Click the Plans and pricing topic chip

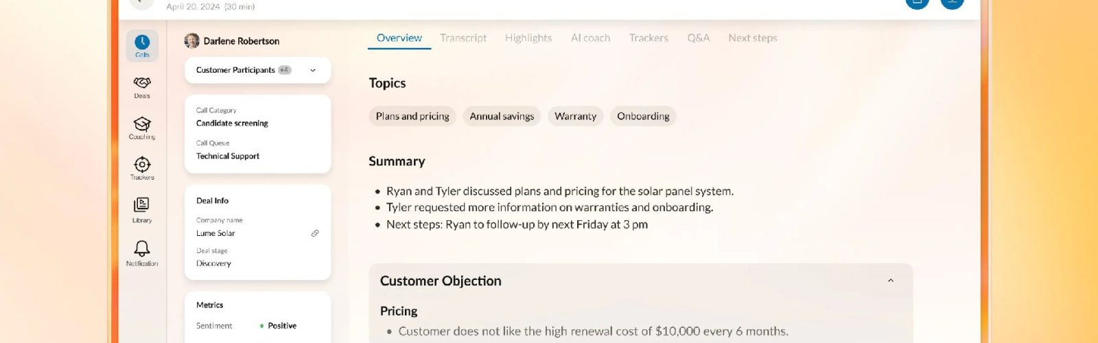pos(412,117)
